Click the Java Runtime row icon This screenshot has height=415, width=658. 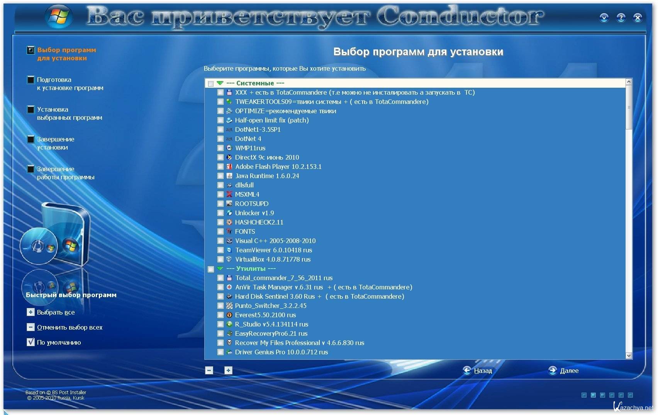[229, 176]
